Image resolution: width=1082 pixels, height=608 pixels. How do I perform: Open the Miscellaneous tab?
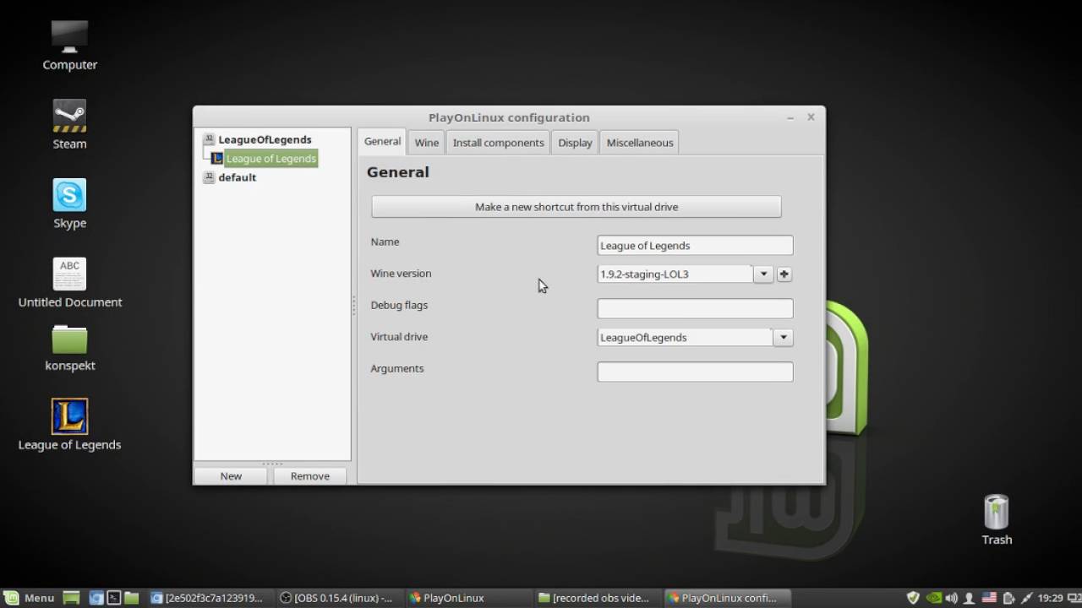pyautogui.click(x=640, y=143)
